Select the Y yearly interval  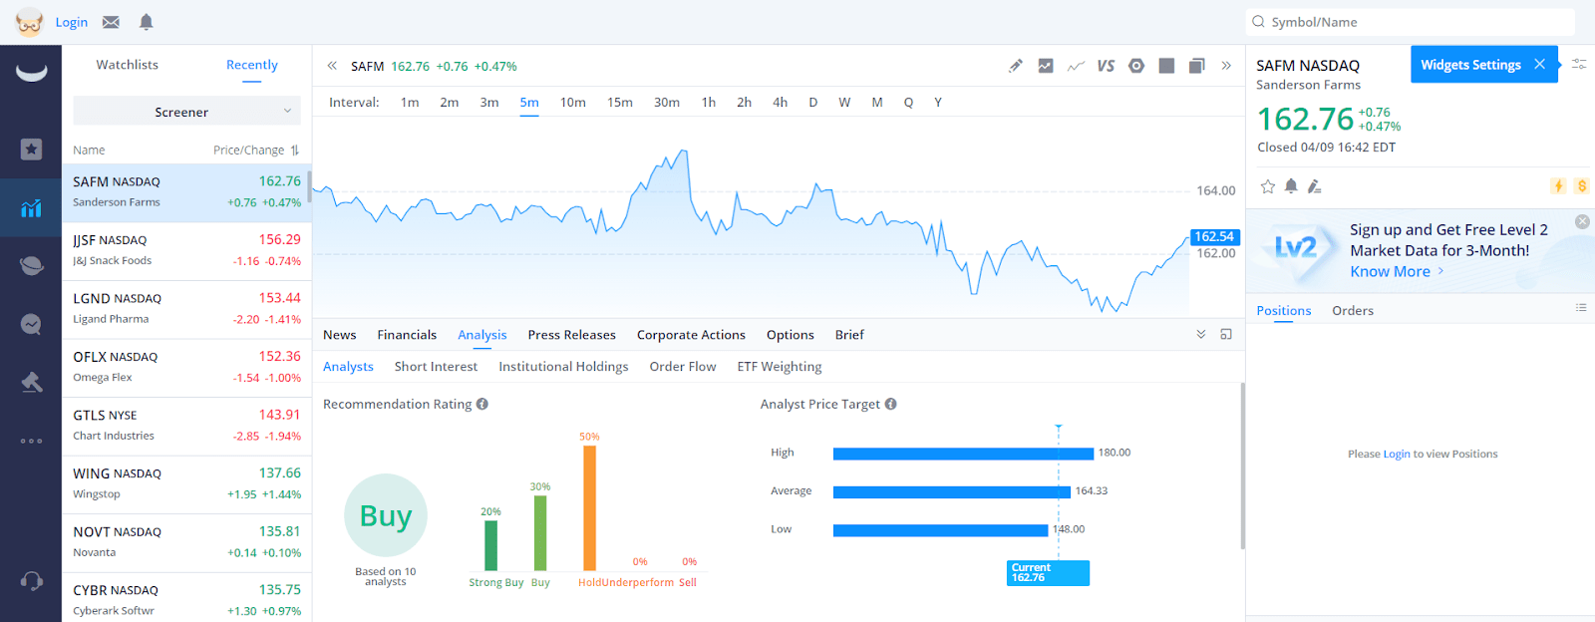click(x=938, y=103)
